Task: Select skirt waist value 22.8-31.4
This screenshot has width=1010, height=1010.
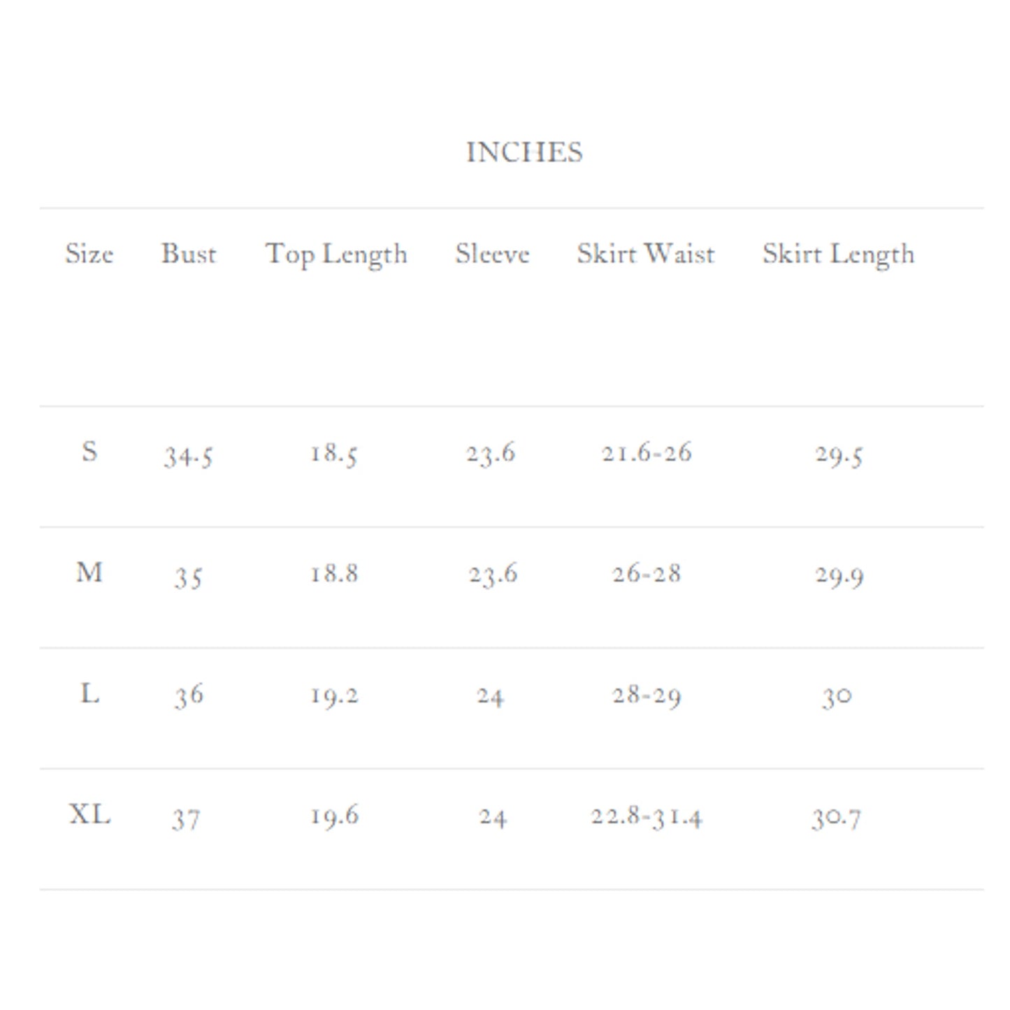Action: coord(647,816)
